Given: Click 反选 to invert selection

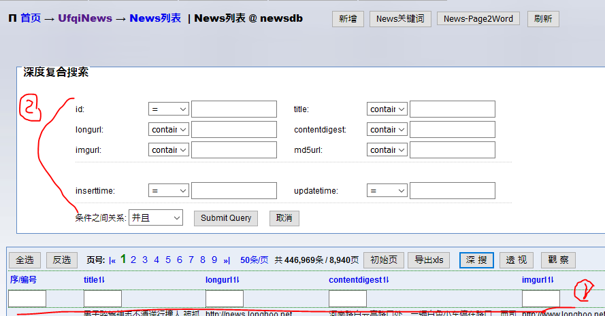Looking at the screenshot, I should pos(61,260).
